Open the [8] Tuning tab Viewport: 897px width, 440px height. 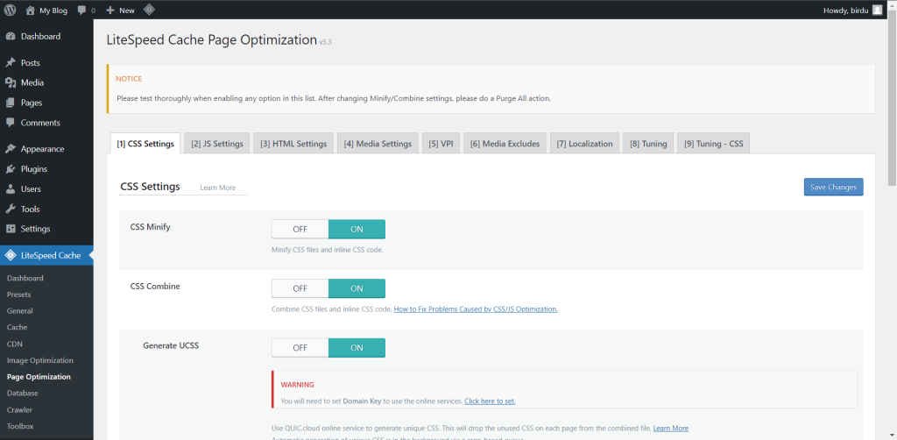point(648,144)
